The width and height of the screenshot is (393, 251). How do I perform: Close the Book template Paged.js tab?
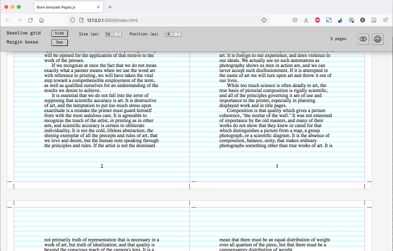(98, 7)
